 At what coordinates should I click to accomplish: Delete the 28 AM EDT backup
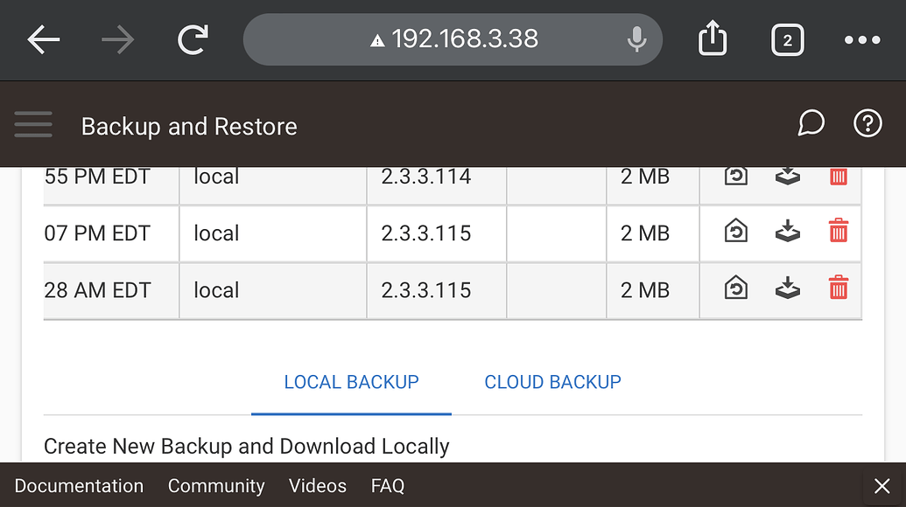coord(839,289)
